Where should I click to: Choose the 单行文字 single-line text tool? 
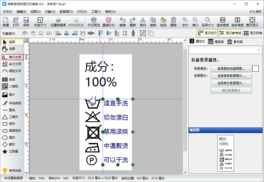coord(12,57)
